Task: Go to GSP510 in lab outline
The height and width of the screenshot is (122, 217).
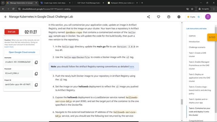Action: point(192,36)
